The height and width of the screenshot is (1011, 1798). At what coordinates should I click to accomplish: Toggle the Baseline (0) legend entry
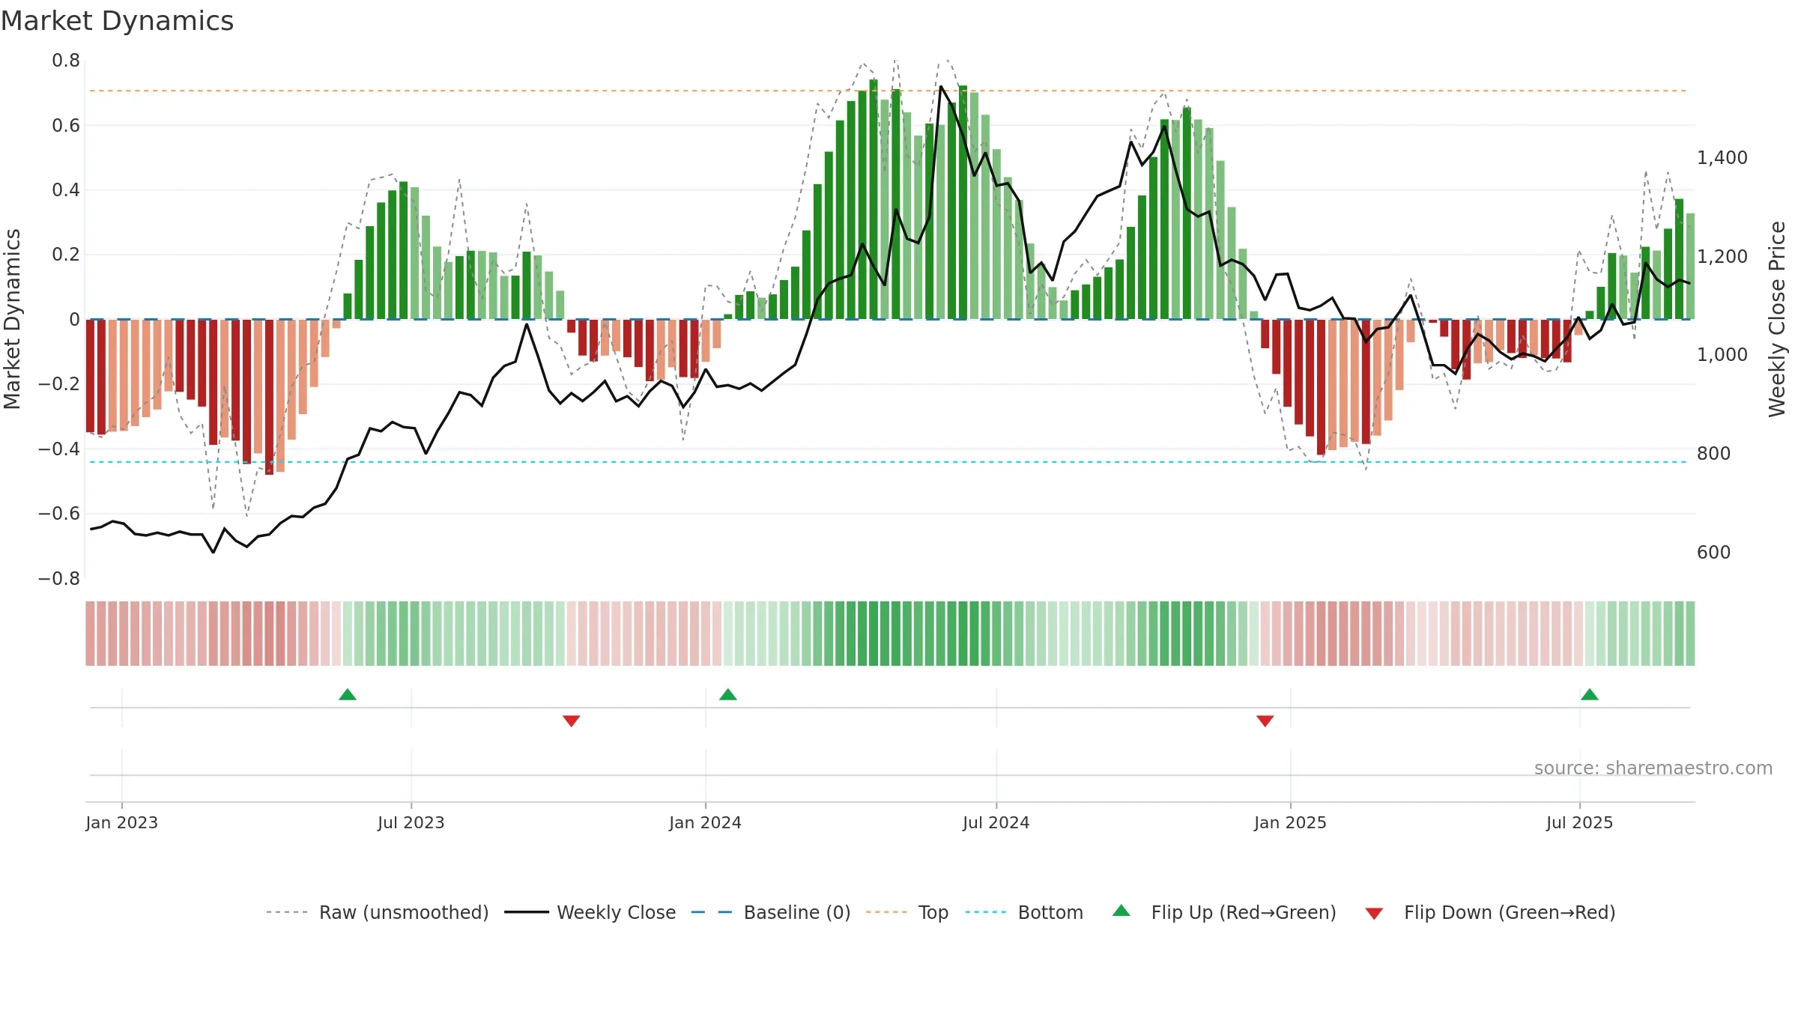(770, 912)
